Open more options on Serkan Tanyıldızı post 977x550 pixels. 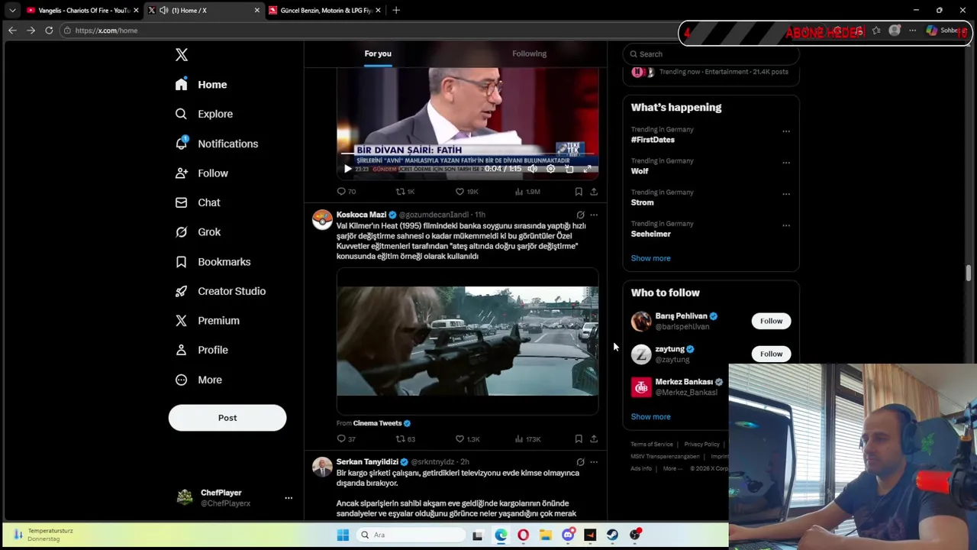click(594, 462)
